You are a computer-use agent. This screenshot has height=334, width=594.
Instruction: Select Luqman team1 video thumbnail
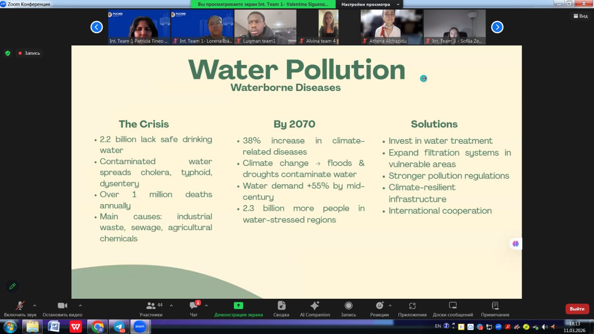(265, 27)
